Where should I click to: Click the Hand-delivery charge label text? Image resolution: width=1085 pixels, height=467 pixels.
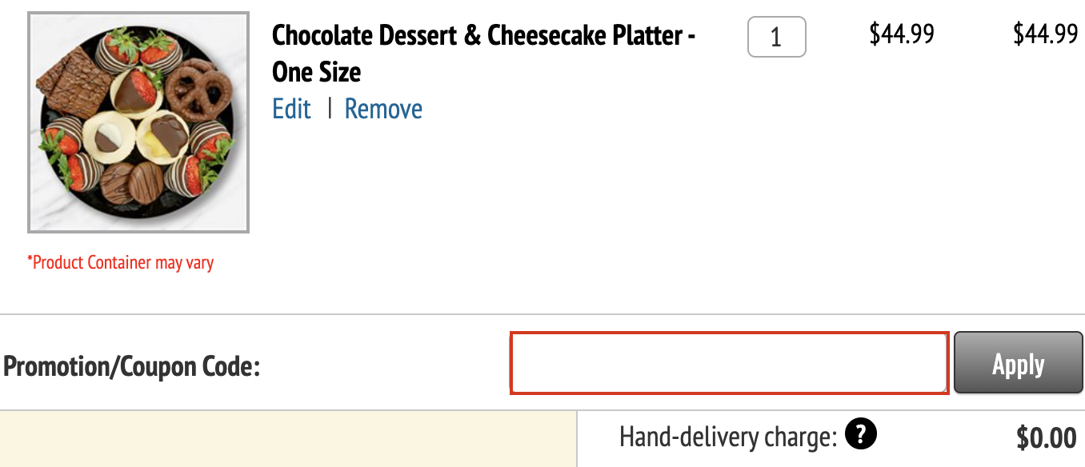click(x=727, y=437)
